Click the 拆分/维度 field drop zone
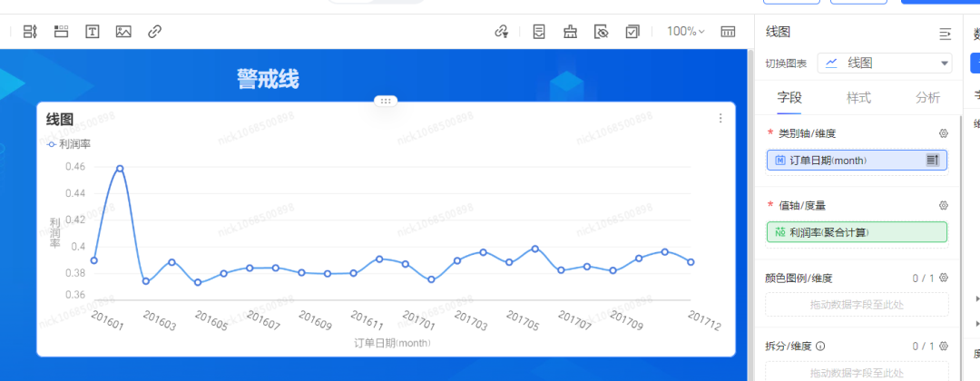 coord(857,372)
